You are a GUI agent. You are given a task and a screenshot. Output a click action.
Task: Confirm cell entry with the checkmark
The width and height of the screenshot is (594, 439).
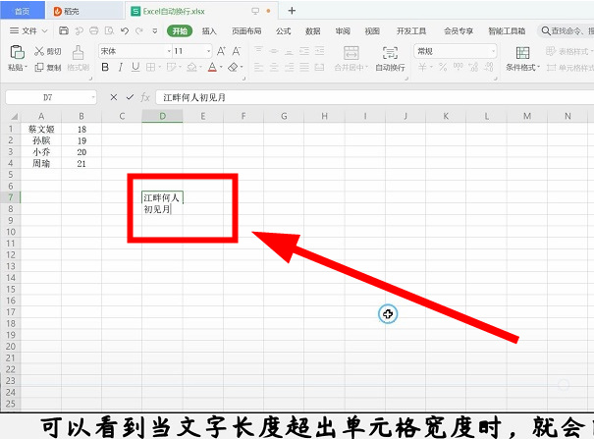pyautogui.click(x=130, y=97)
